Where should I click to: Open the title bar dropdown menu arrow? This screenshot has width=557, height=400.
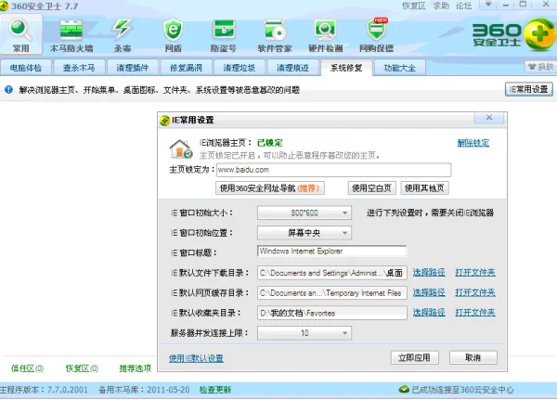click(489, 5)
